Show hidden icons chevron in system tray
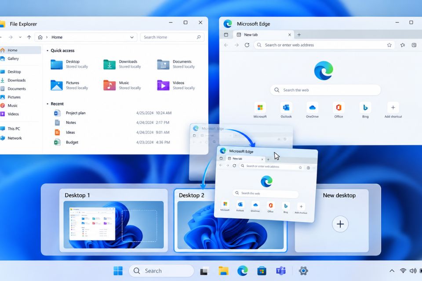The height and width of the screenshot is (281, 422). tap(392, 271)
